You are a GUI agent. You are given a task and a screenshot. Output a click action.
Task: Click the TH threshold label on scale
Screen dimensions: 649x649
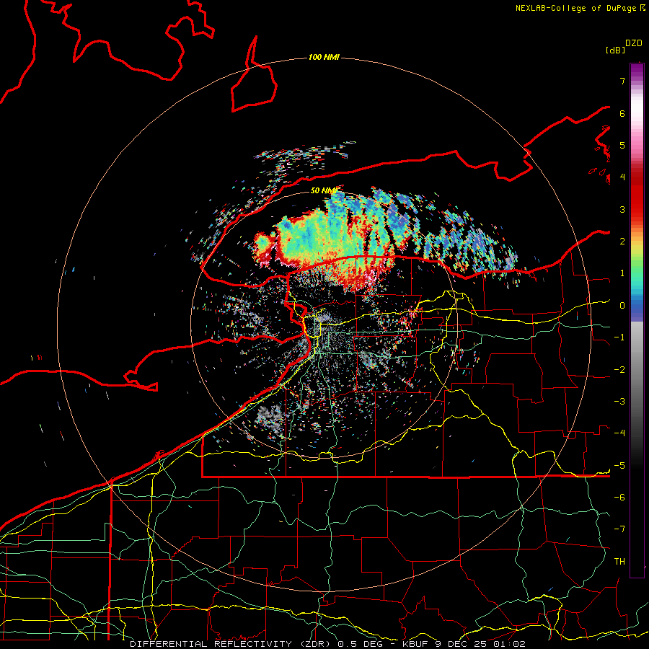click(619, 562)
